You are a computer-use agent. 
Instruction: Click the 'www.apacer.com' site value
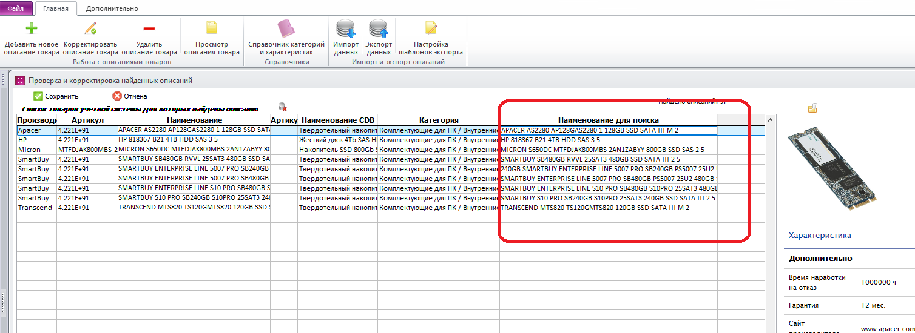(887, 328)
